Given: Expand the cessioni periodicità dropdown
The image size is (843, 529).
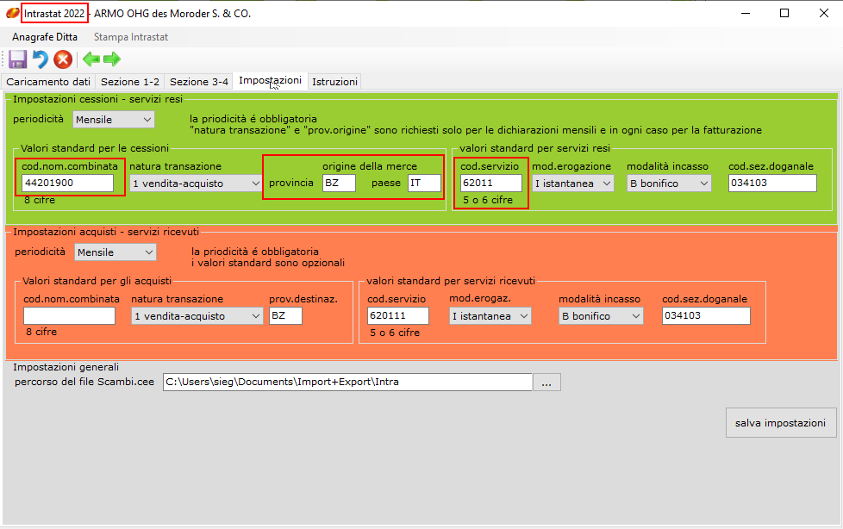Looking at the screenshot, I should click(113, 119).
